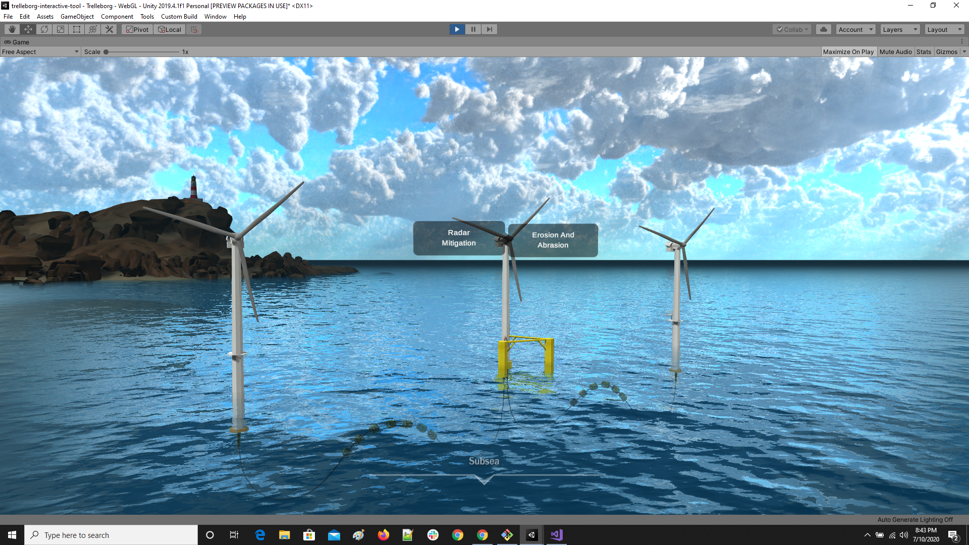The image size is (969, 545).
Task: Open the Custom Build menu
Action: (179, 17)
